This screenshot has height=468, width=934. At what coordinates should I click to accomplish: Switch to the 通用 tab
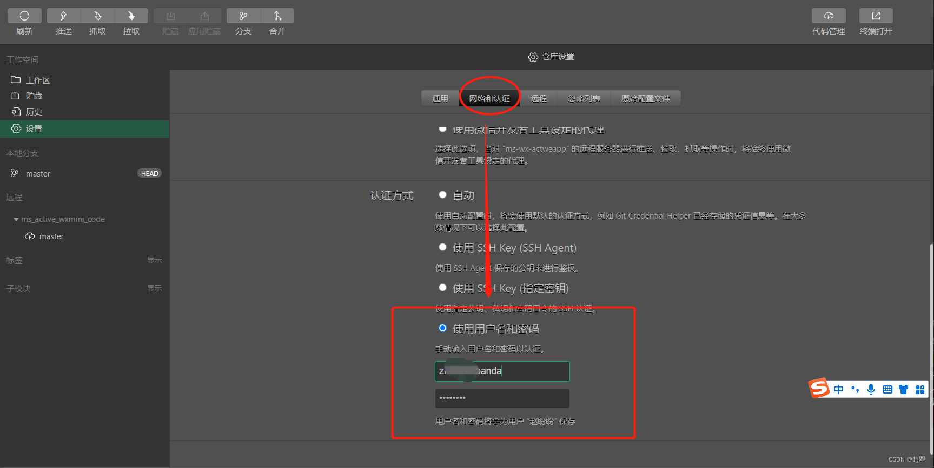click(440, 98)
